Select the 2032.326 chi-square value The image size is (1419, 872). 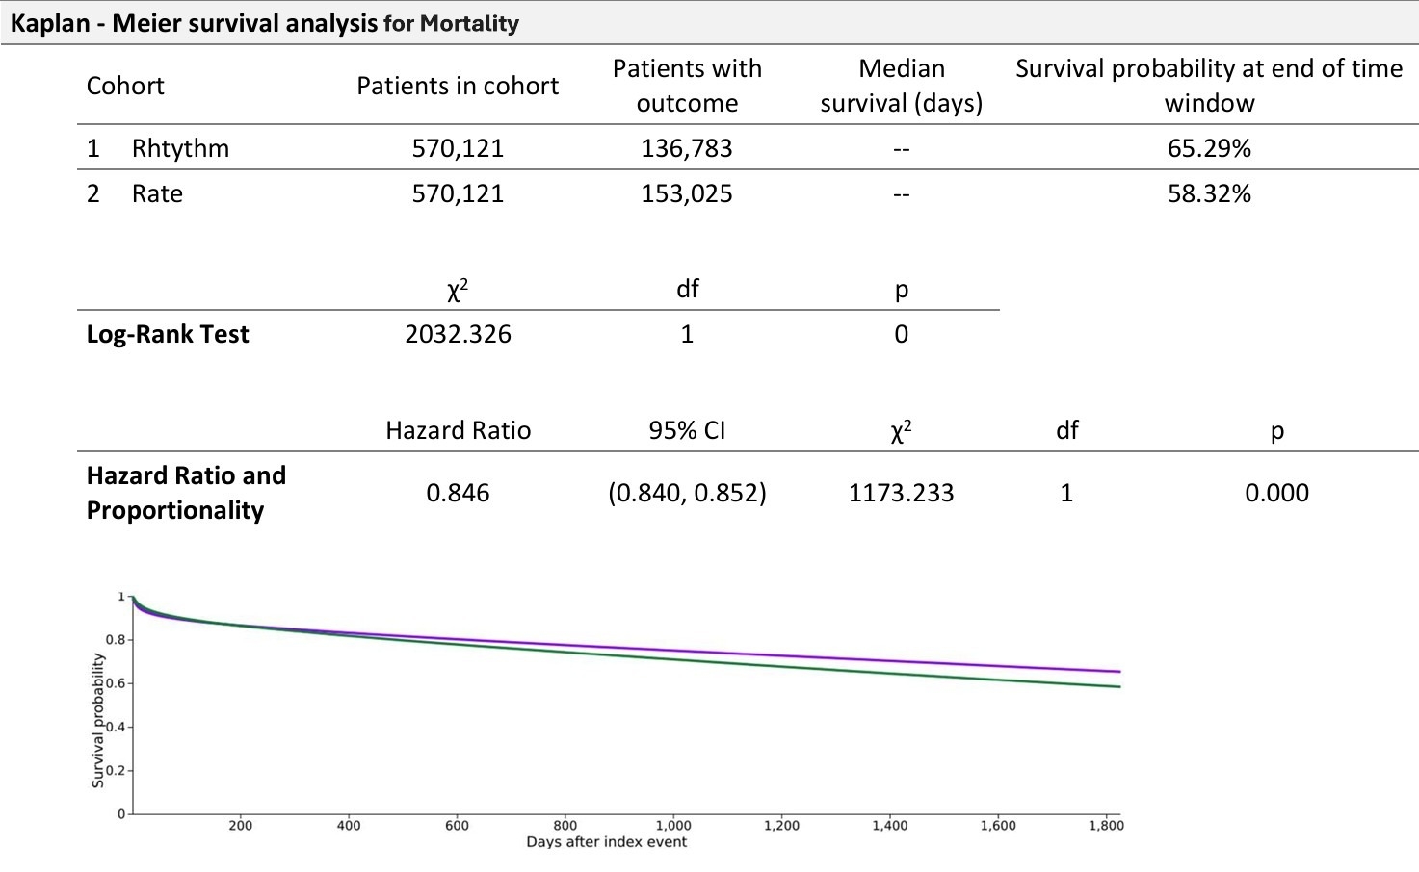(x=458, y=334)
